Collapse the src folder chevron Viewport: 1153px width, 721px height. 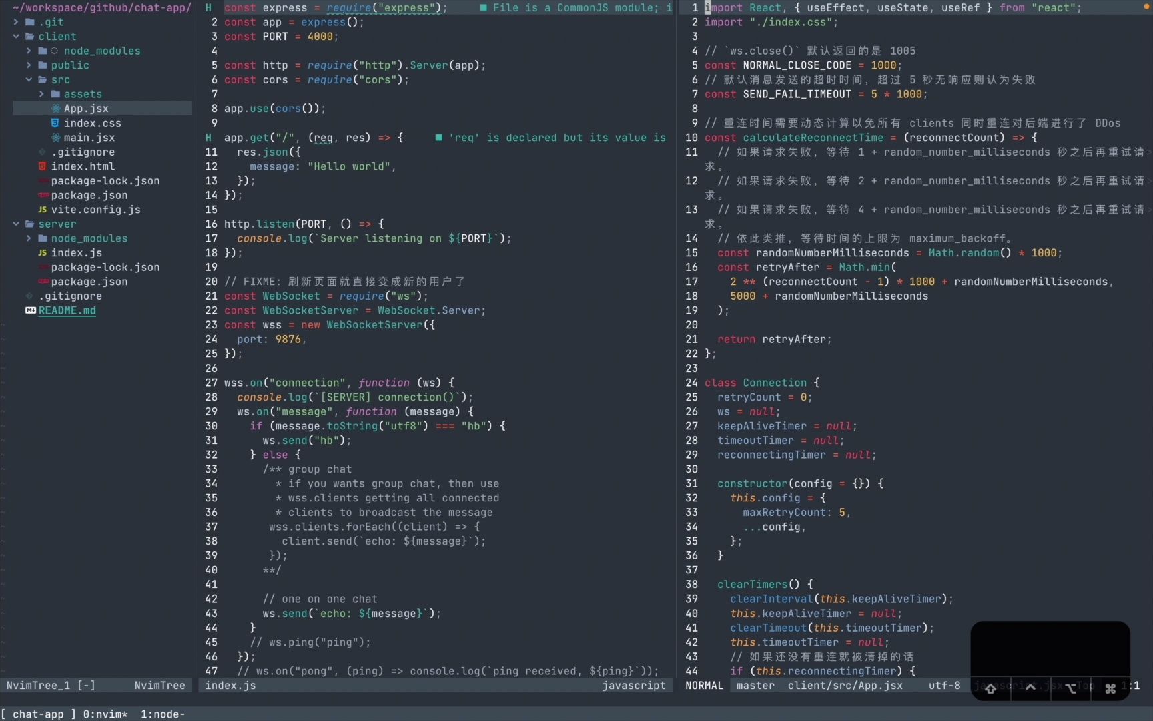coord(29,80)
